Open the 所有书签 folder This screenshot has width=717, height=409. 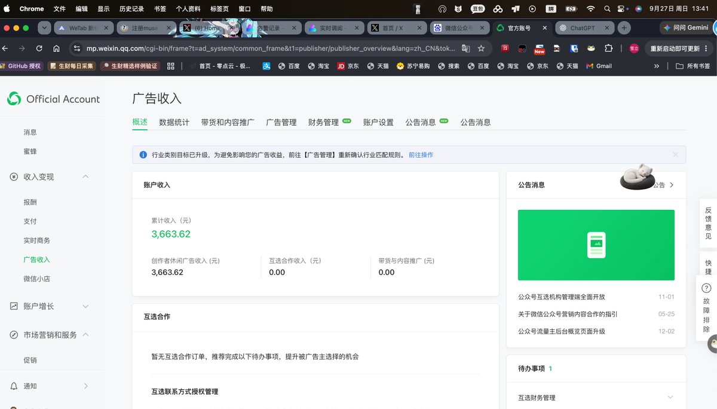pos(694,66)
